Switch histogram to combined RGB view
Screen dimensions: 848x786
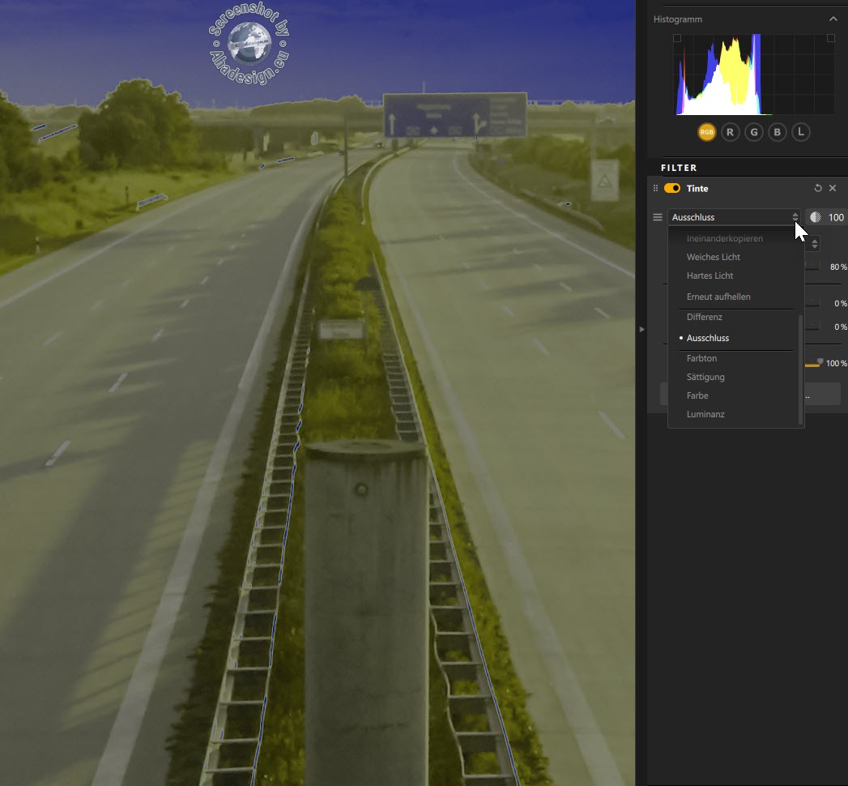pos(706,132)
